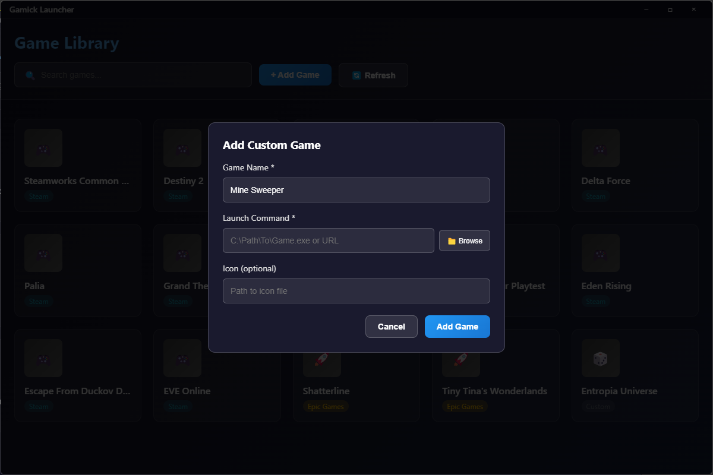This screenshot has width=713, height=475.
Task: Confirm with the blue Add Game button
Action: 458,327
